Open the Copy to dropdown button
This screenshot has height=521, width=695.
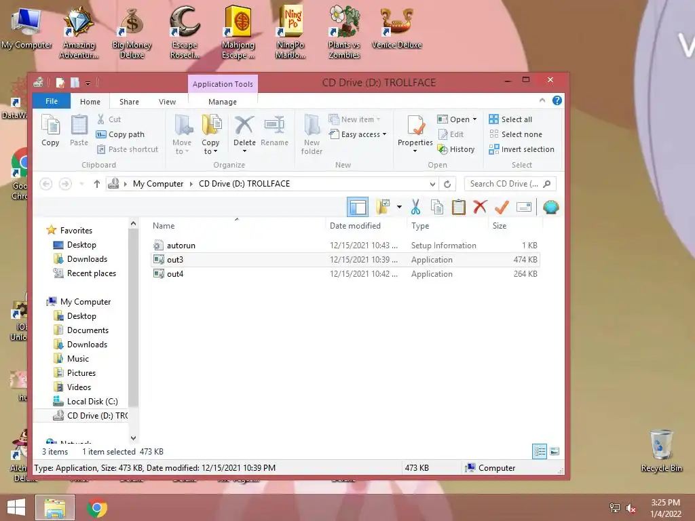point(210,135)
